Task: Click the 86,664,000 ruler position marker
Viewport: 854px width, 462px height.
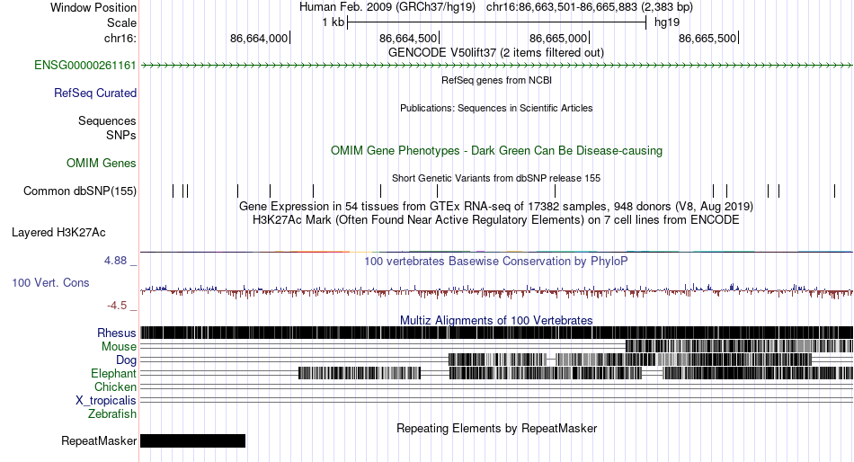Action: pos(259,38)
